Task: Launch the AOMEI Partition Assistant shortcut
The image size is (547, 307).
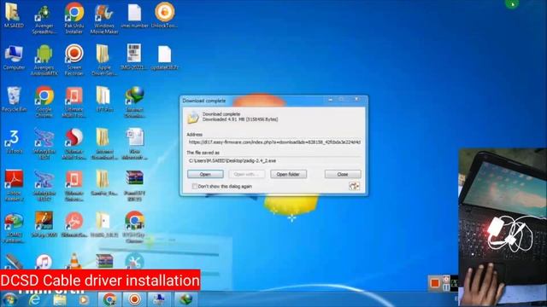Action: tap(14, 228)
